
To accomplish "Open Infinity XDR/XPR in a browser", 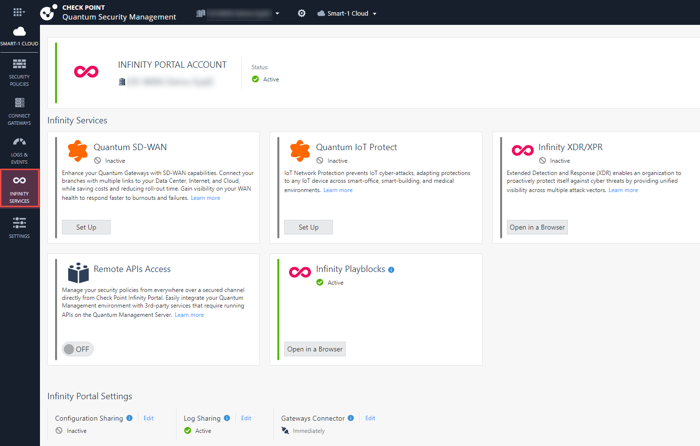I will (537, 227).
